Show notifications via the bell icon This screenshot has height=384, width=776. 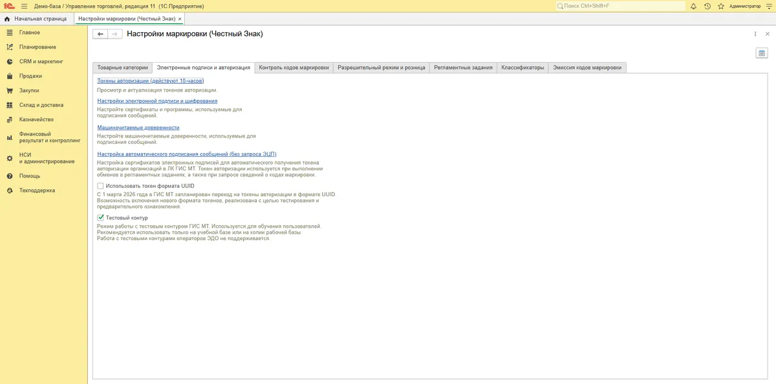click(693, 6)
